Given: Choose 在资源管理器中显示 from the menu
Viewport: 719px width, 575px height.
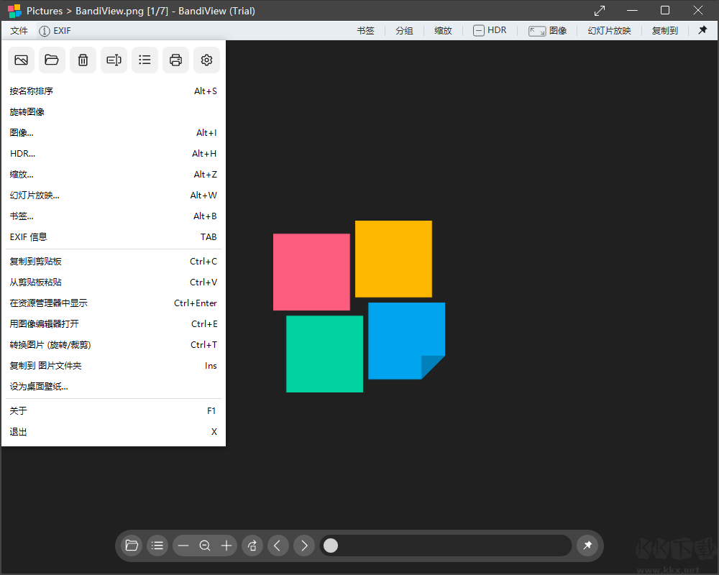Looking at the screenshot, I should (x=114, y=303).
